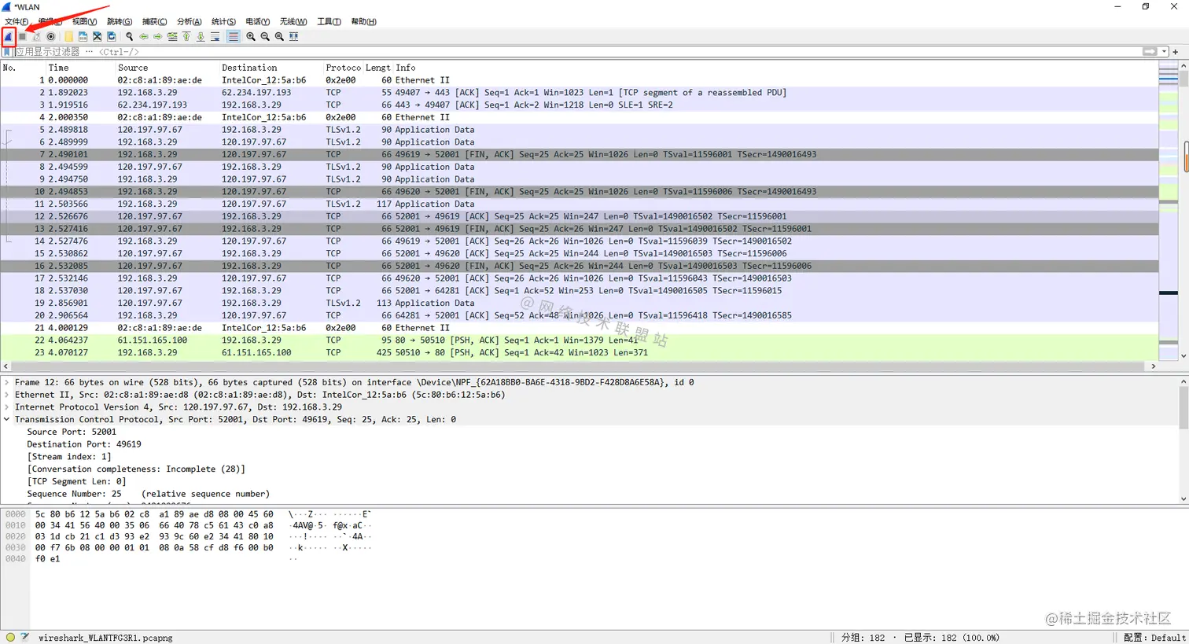Click into the display filter input box
1189x644 pixels.
coord(578,52)
